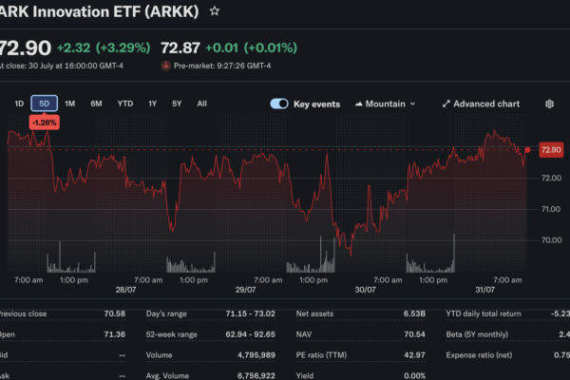570x380 pixels.
Task: Click the ARK Innovation ETF (ARKK) title
Action: point(99,11)
